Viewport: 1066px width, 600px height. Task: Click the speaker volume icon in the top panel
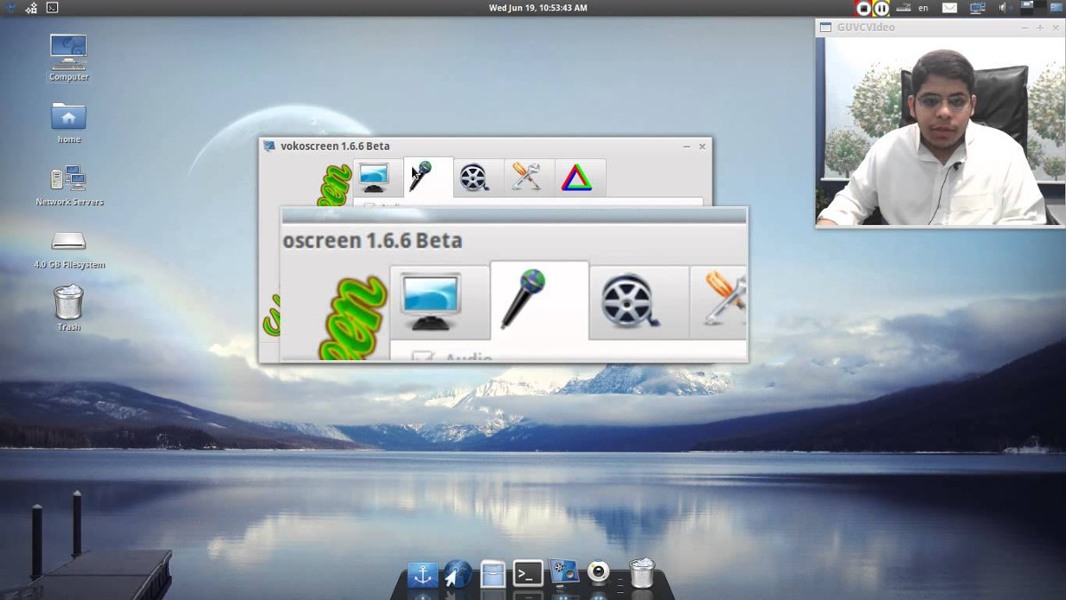(1003, 8)
